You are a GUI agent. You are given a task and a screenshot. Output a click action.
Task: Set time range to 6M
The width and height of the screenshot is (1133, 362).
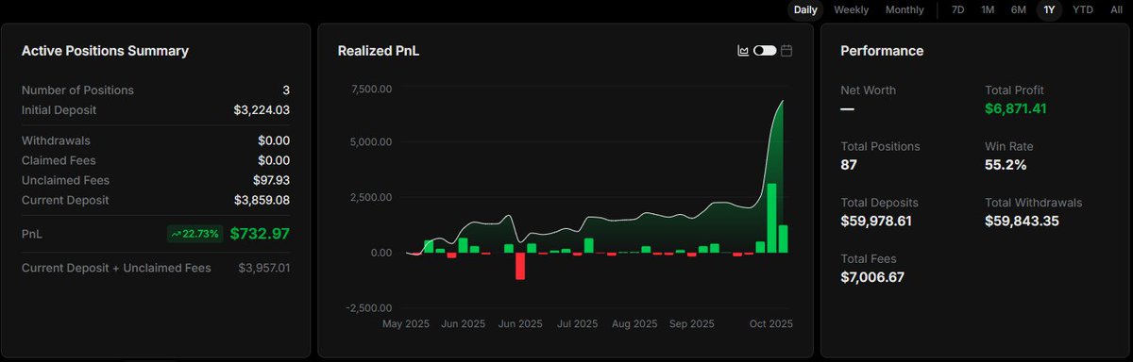pos(1018,9)
